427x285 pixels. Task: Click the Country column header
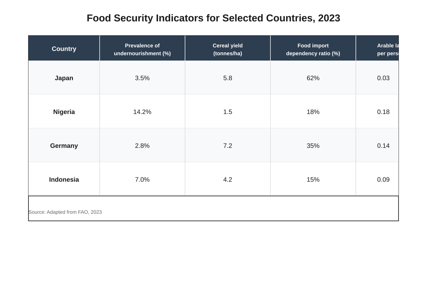click(x=64, y=49)
